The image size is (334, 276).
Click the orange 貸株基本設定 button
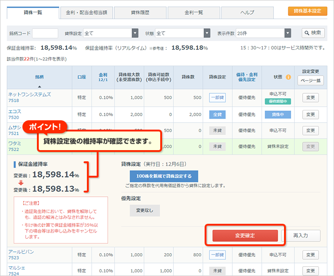pyautogui.click(x=307, y=11)
